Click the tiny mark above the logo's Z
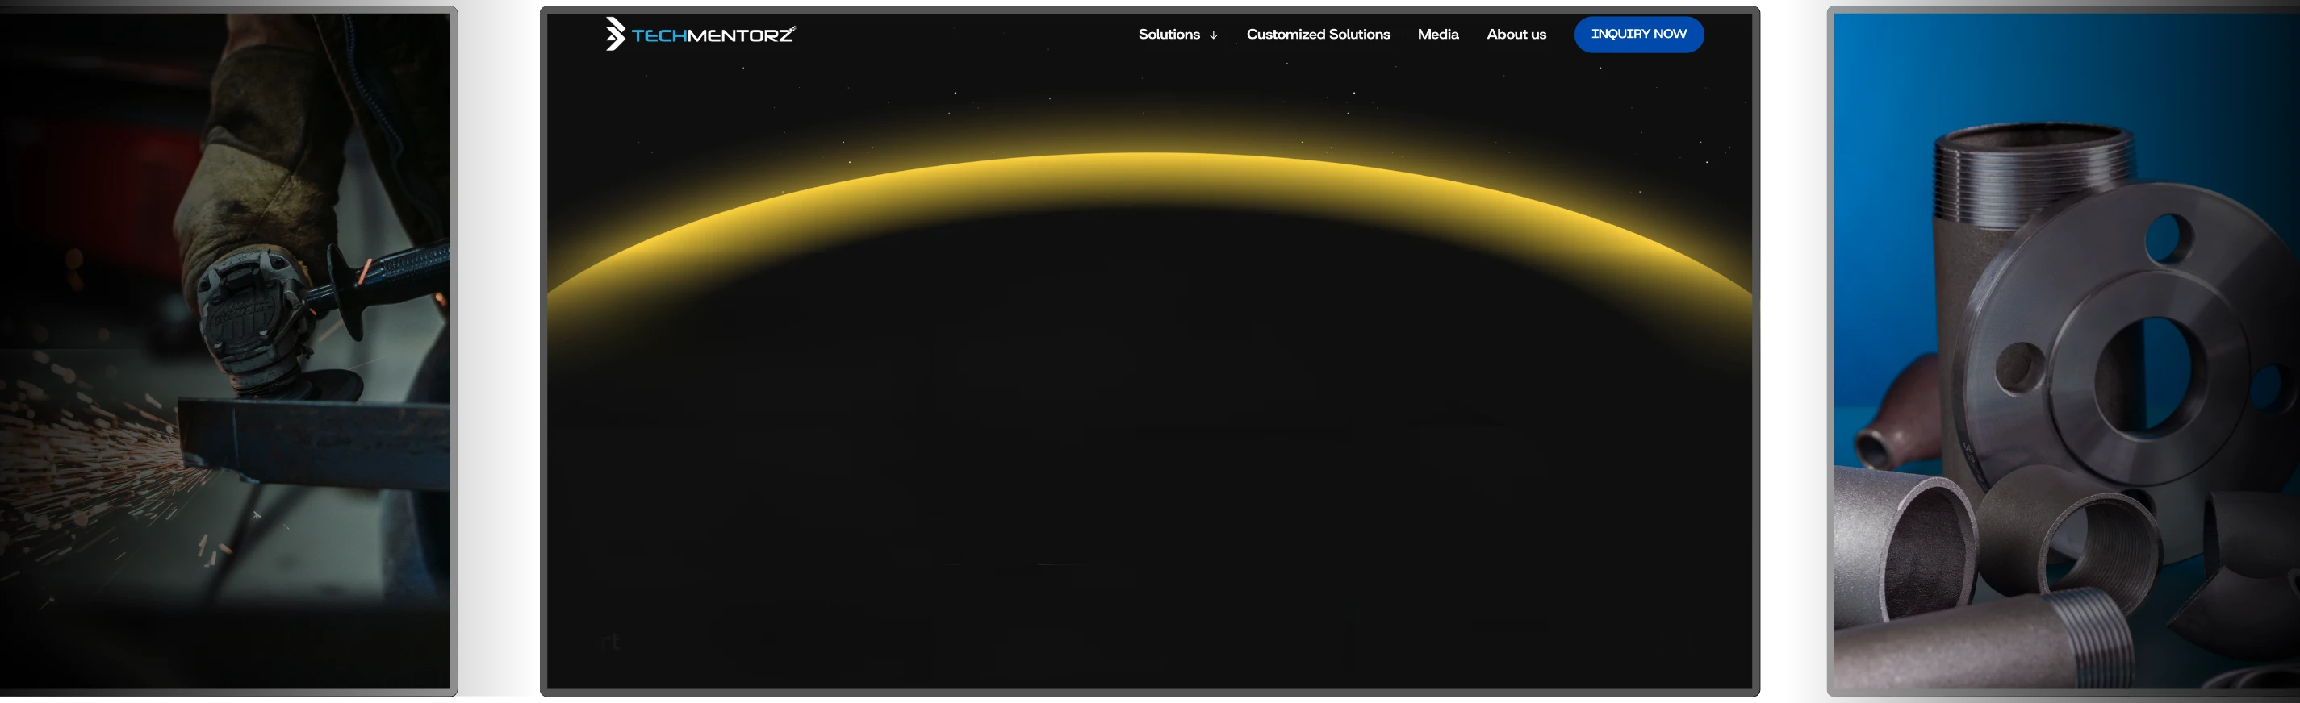Image resolution: width=2300 pixels, height=703 pixels. [791, 28]
